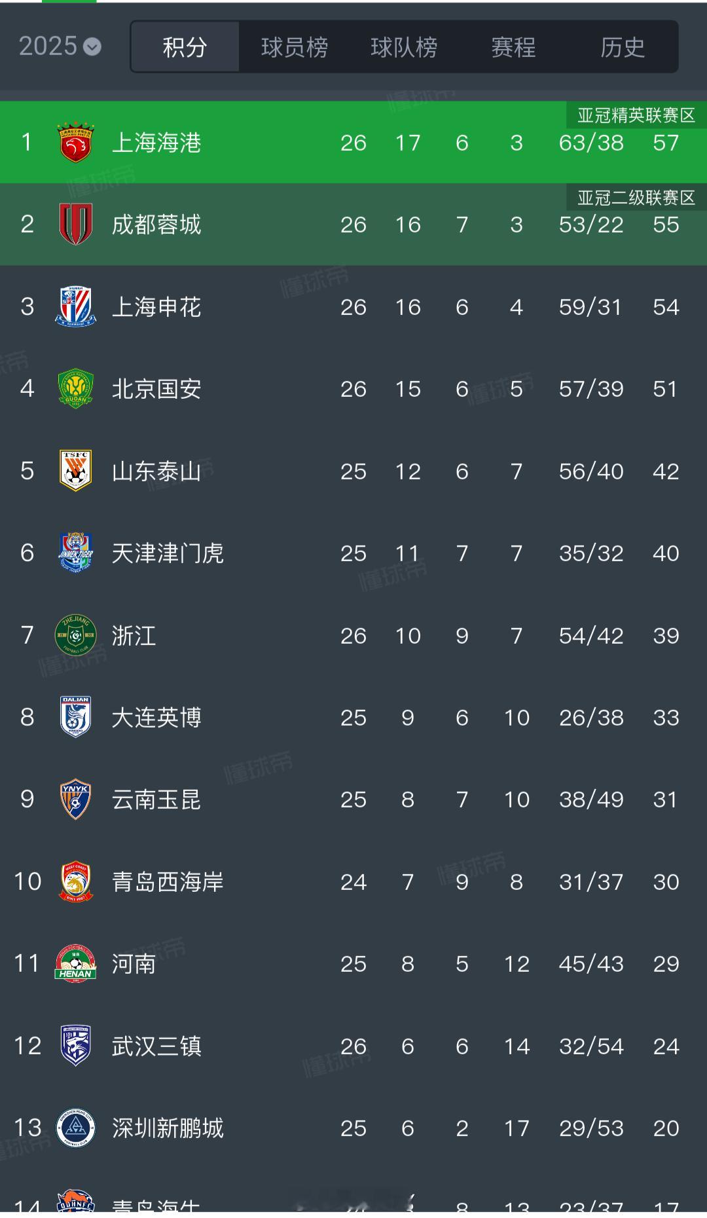The image size is (707, 1218).
Task: Tap the 上海申花 team logo
Action: coord(76,306)
